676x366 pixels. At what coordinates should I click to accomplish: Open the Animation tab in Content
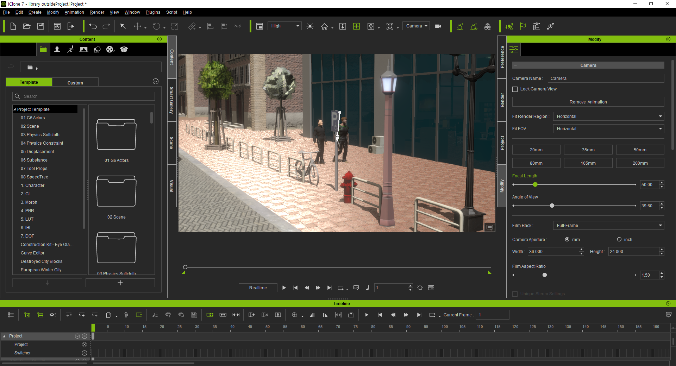tap(70, 50)
